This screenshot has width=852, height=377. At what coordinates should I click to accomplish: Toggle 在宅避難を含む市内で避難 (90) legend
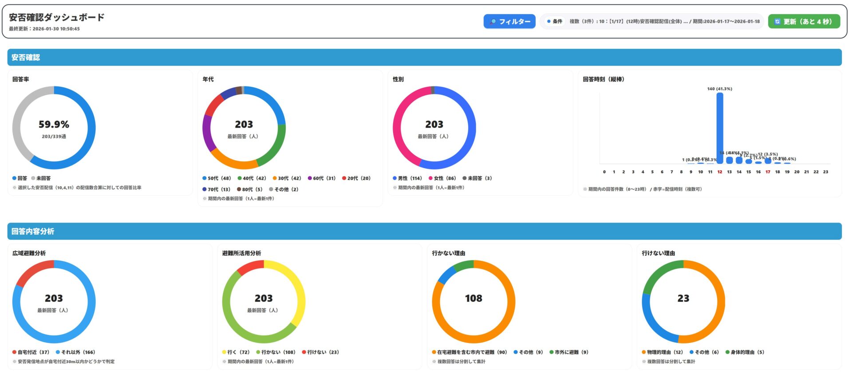(x=469, y=352)
